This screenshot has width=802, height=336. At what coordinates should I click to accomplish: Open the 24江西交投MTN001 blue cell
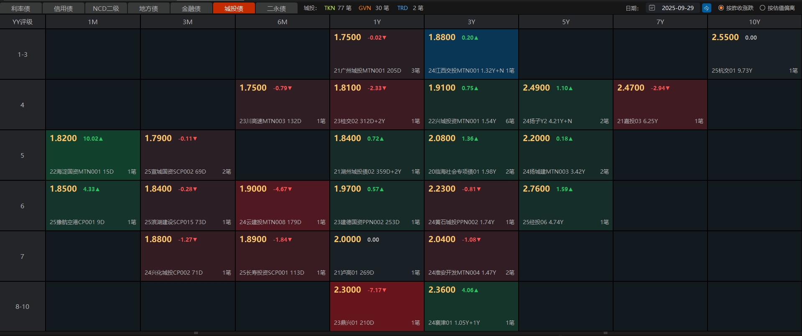(471, 54)
